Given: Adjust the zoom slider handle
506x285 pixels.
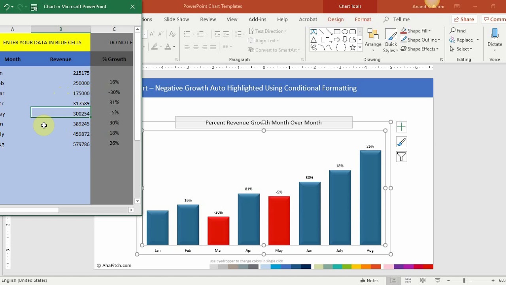Looking at the screenshot, I should click(464, 280).
